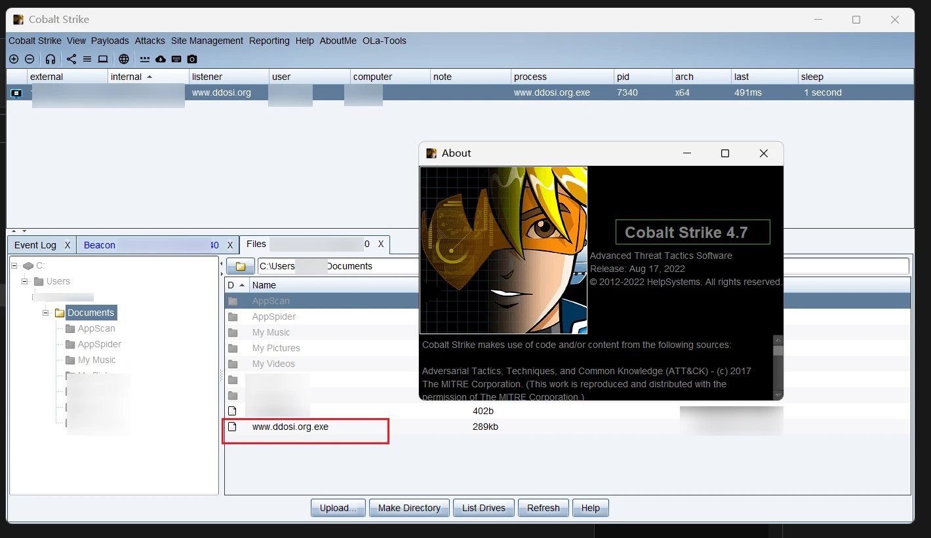Click the file path input field
This screenshot has height=538, width=931.
[583, 266]
